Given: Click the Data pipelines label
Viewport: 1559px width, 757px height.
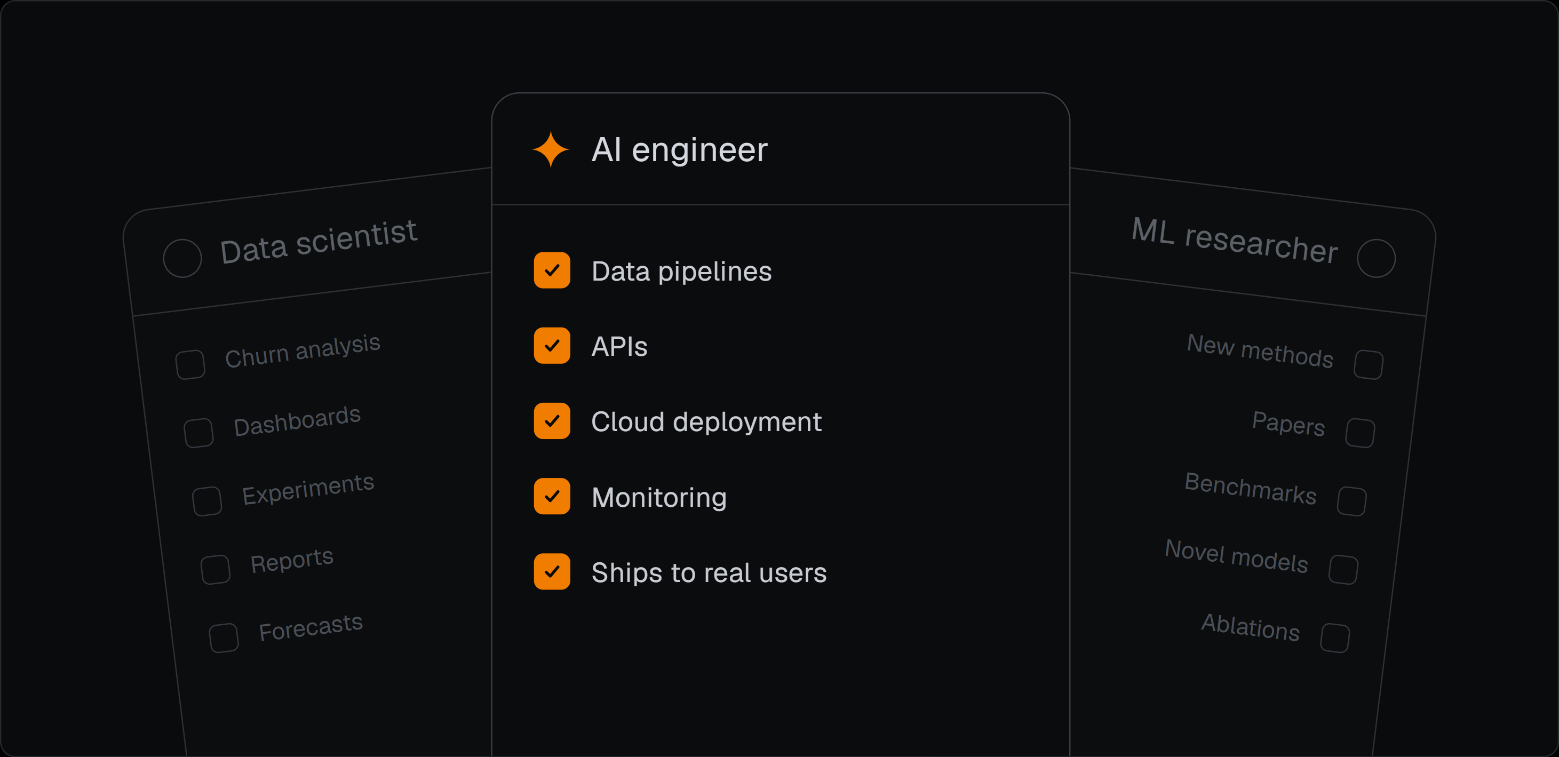Looking at the screenshot, I should coord(681,272).
